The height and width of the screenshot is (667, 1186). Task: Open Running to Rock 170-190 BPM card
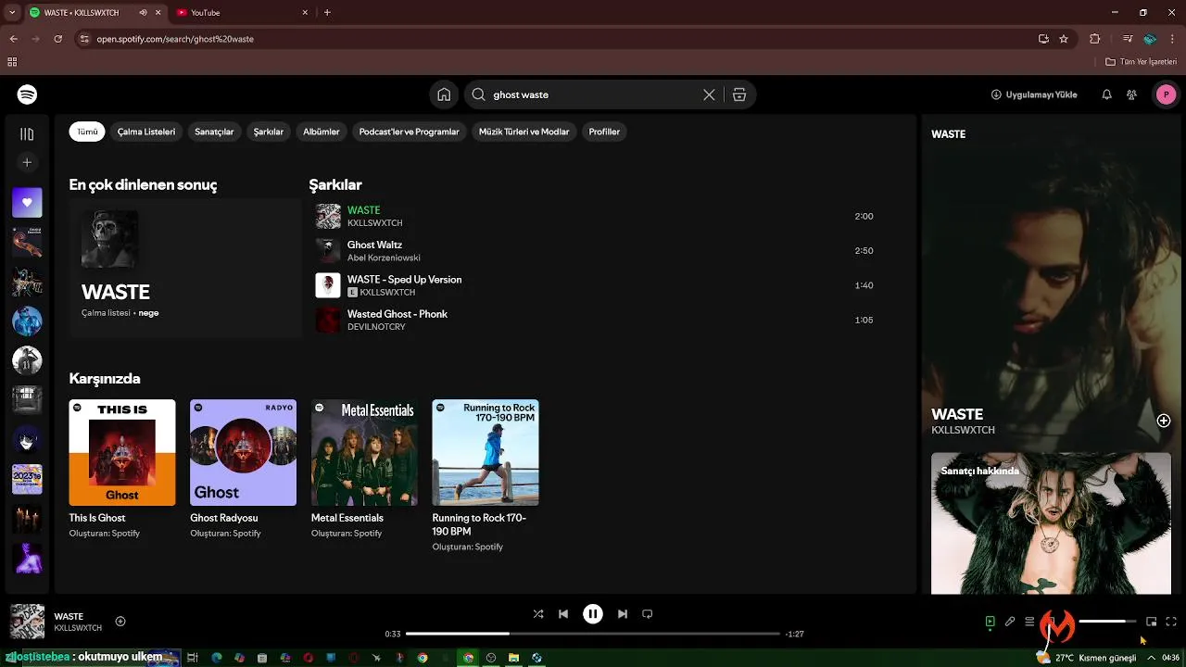point(486,476)
